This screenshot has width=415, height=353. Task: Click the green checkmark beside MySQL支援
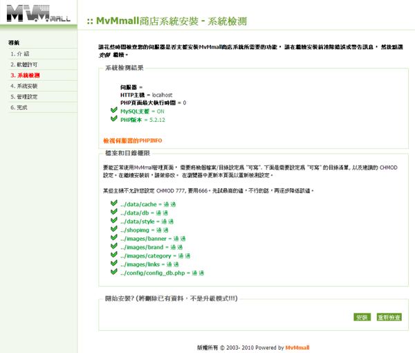point(114,110)
